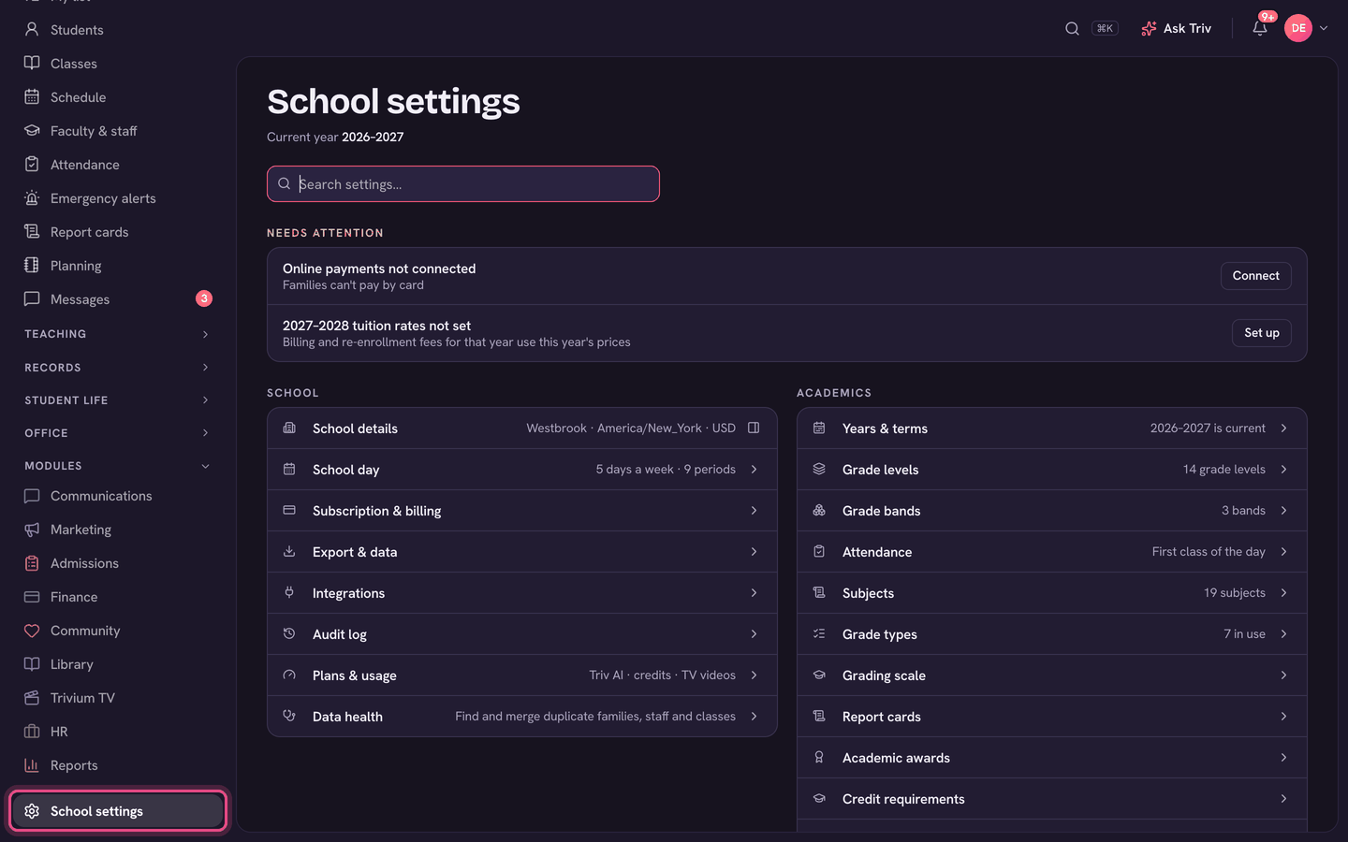1348x842 pixels.
Task: Click Set up for tuition rates
Action: click(x=1261, y=333)
